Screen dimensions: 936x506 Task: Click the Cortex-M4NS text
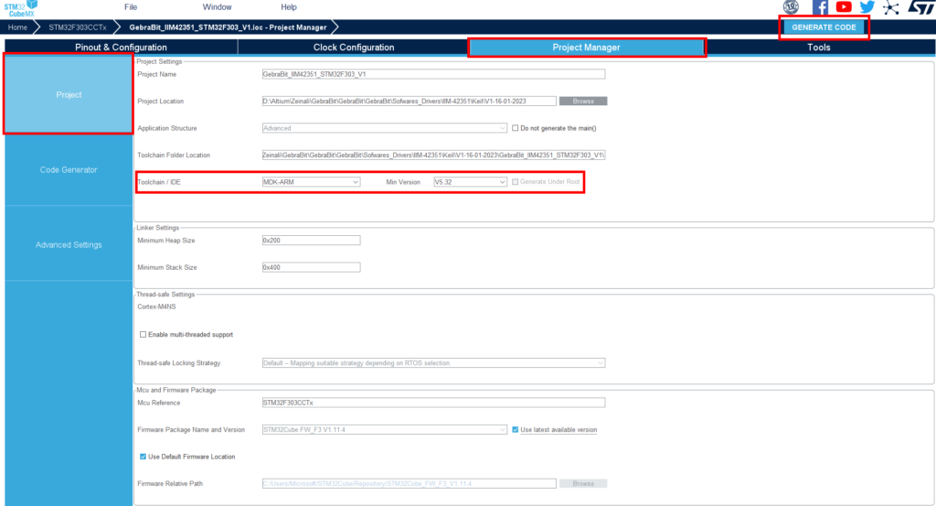[156, 307]
